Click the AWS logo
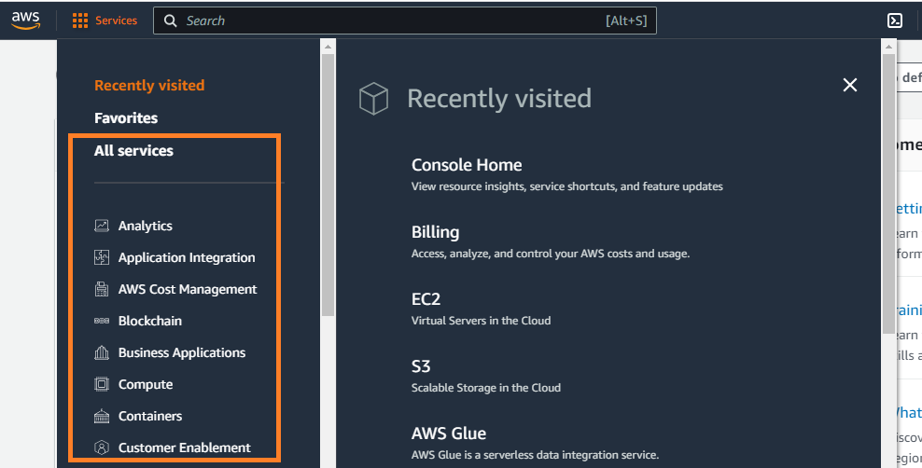The height and width of the screenshot is (468, 922). (25, 20)
